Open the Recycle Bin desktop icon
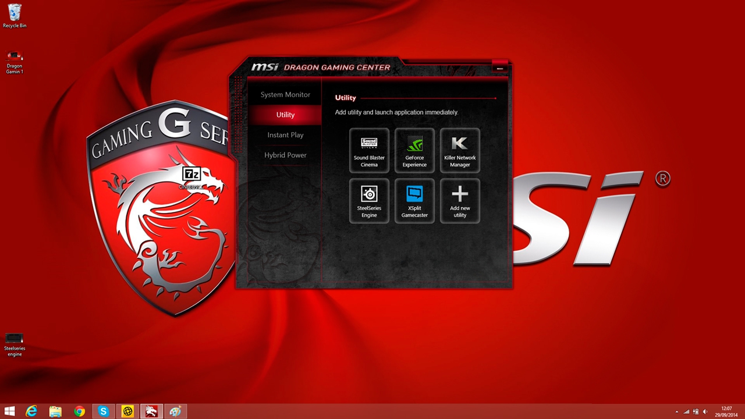 (15, 16)
